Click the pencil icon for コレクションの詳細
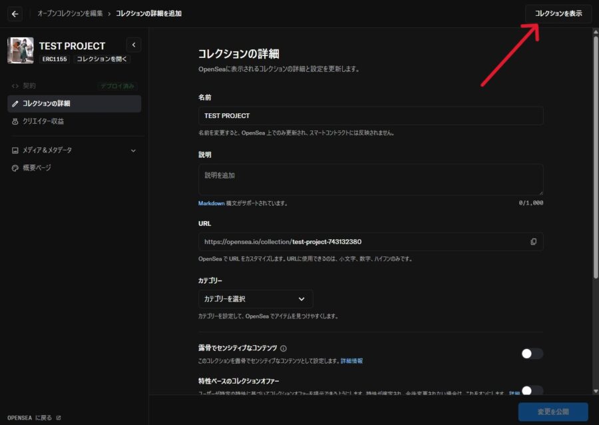This screenshot has height=425, width=599. (15, 103)
